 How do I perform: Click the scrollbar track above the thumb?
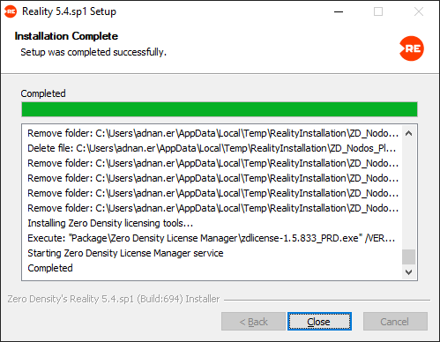coord(408,195)
